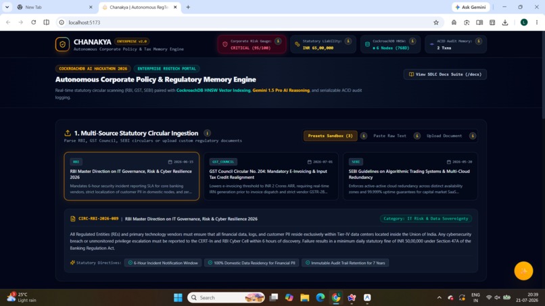Click the CockroachDB HNSW Vector Indexing text

click(x=213, y=91)
